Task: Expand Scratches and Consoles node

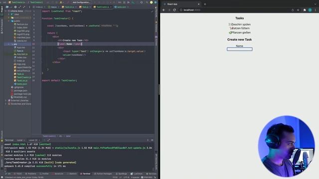Action: pyautogui.click(x=6, y=104)
